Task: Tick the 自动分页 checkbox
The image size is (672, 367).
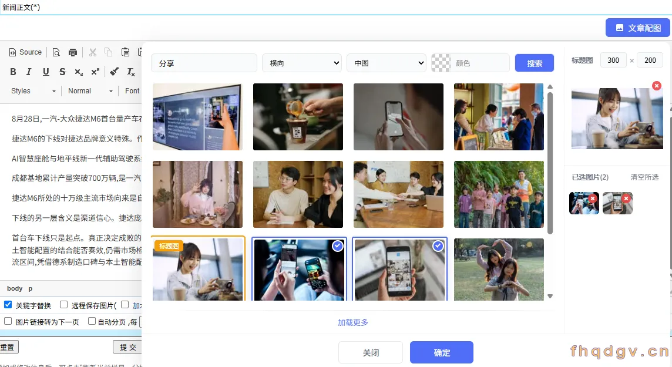Action: tap(92, 321)
